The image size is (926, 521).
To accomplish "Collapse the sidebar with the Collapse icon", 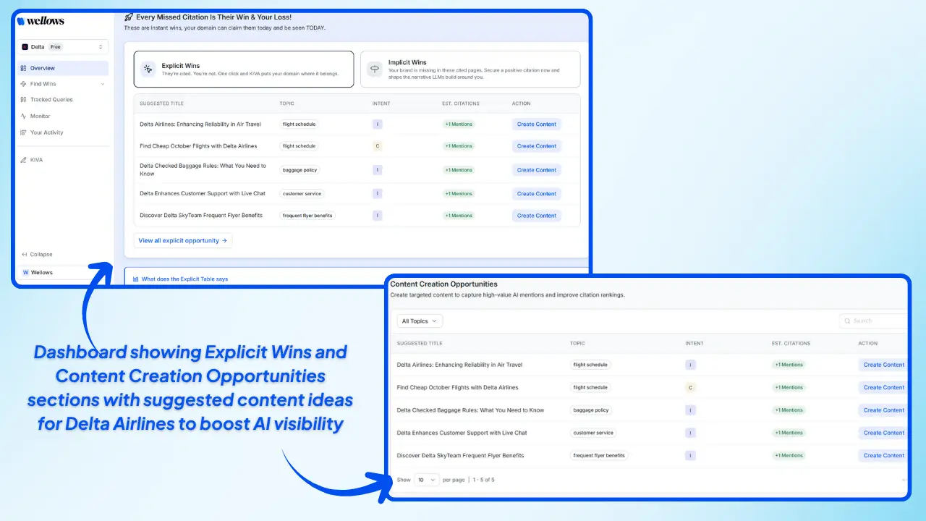I will click(x=24, y=255).
